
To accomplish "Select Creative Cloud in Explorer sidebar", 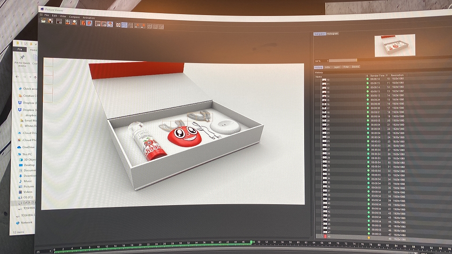I will click(x=28, y=95).
